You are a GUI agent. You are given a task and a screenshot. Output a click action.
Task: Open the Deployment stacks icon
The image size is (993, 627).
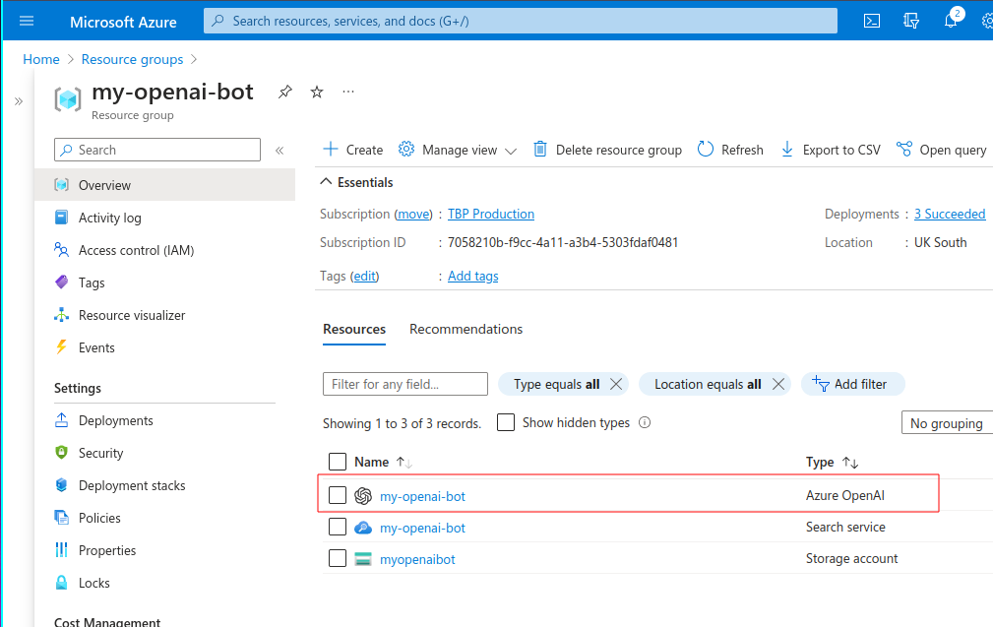(61, 485)
